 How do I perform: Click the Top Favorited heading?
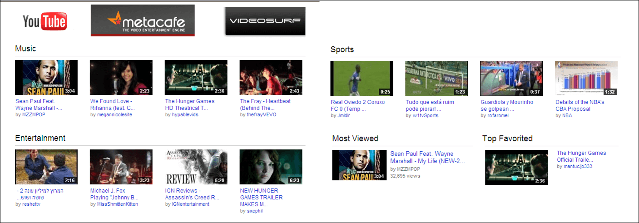pyautogui.click(x=507, y=138)
